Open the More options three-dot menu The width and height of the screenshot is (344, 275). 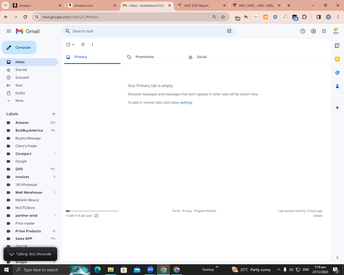pyautogui.click(x=92, y=45)
